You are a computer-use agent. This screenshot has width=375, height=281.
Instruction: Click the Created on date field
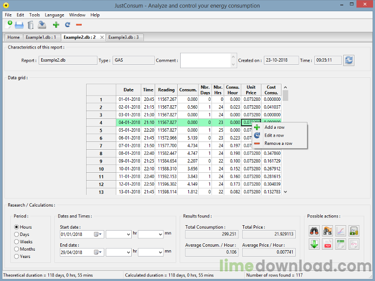click(x=281, y=60)
